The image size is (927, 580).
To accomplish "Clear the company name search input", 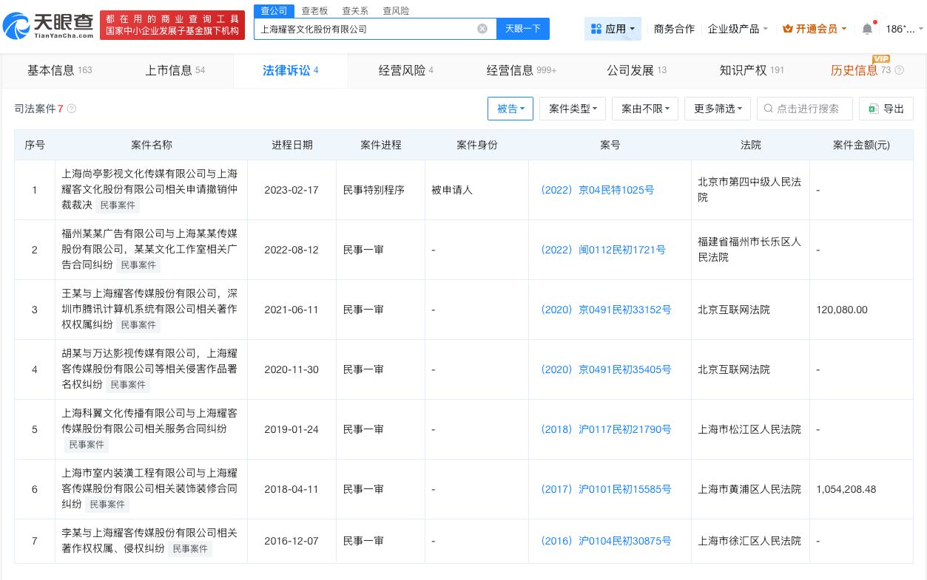I will pos(482,28).
